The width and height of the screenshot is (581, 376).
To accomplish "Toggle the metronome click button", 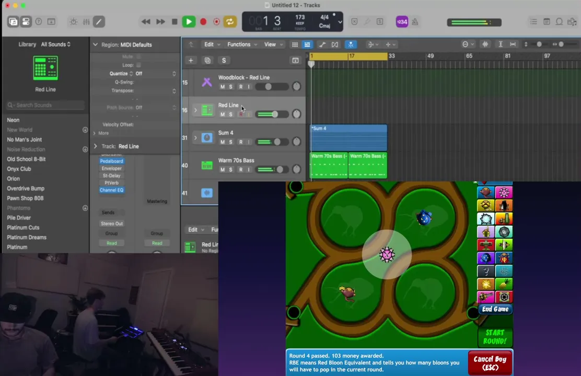I will (x=415, y=21).
